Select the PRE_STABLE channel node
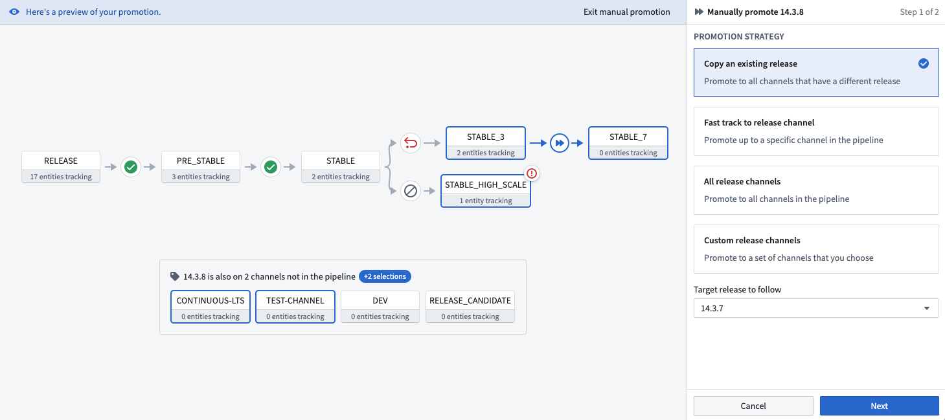 [x=201, y=167]
